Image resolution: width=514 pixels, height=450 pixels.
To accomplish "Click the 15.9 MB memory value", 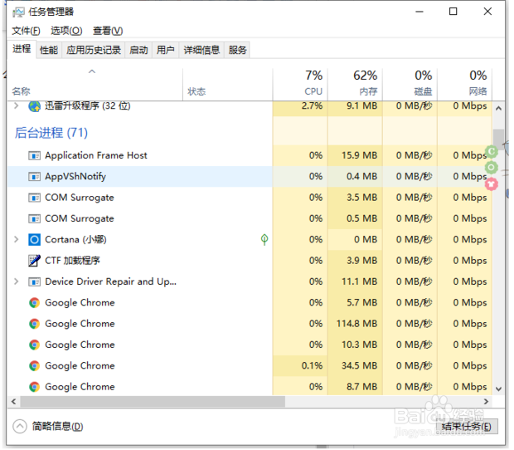I will (360, 155).
